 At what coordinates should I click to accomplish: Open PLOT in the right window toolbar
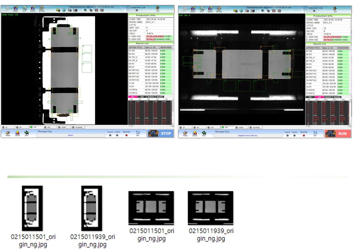[x=202, y=9]
